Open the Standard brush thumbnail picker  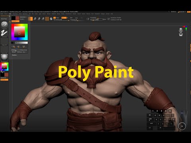click(4, 25)
